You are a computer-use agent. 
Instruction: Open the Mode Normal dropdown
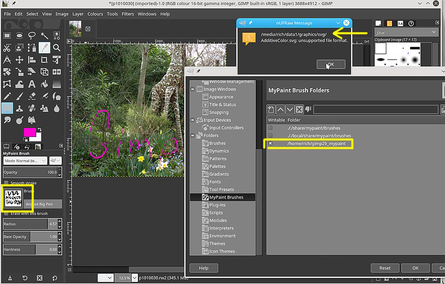point(25,161)
